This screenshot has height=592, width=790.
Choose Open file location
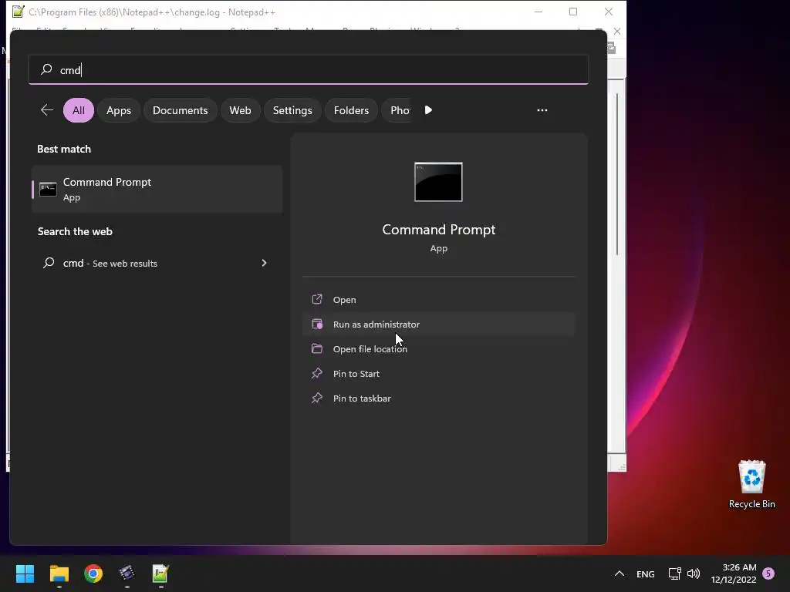coord(439,349)
